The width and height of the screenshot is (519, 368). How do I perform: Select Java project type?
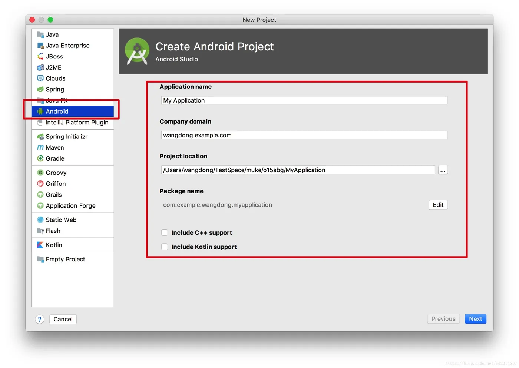[x=73, y=34]
